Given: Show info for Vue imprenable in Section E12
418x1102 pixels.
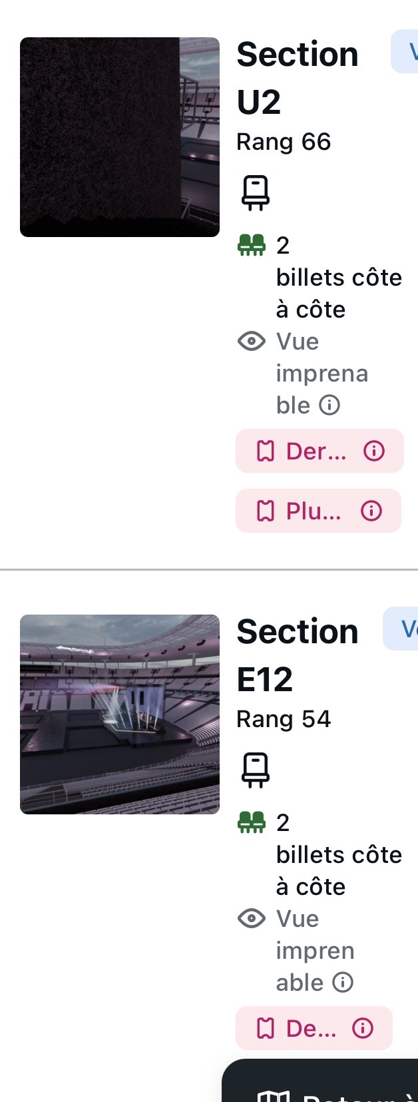Looking at the screenshot, I should 343,982.
